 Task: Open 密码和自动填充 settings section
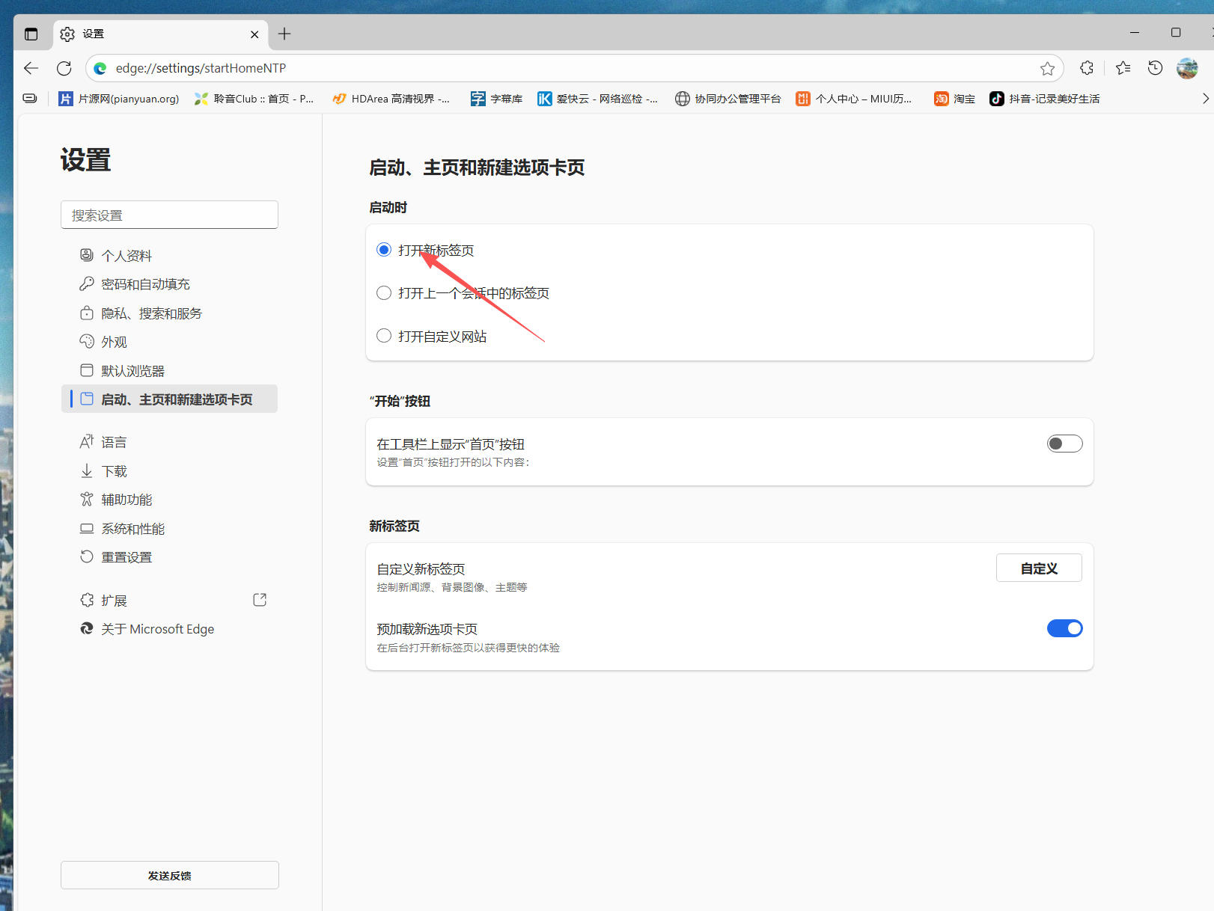169,284
